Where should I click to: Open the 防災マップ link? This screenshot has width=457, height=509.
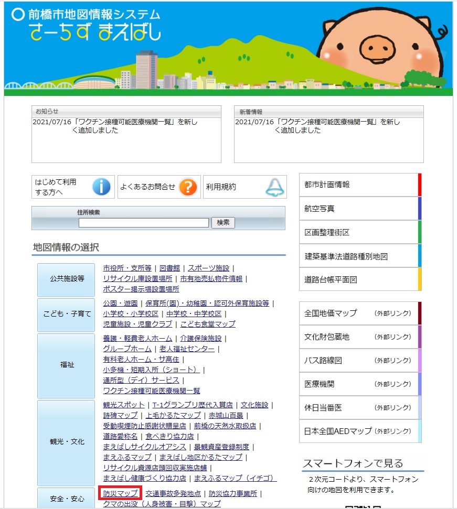[121, 493]
